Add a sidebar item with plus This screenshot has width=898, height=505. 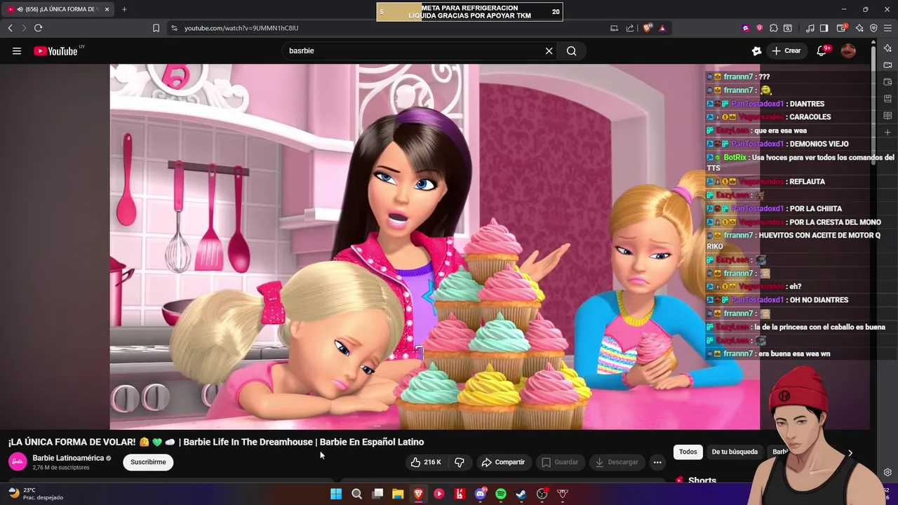click(887, 133)
